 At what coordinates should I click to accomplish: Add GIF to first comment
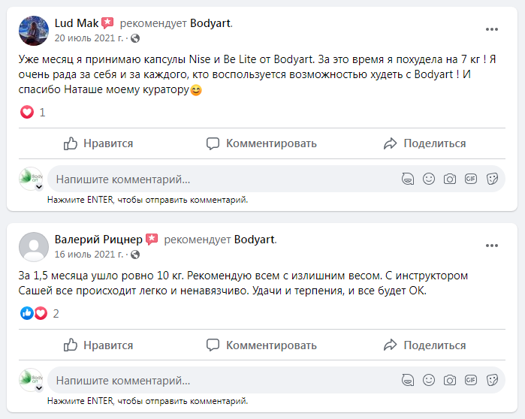(x=471, y=179)
